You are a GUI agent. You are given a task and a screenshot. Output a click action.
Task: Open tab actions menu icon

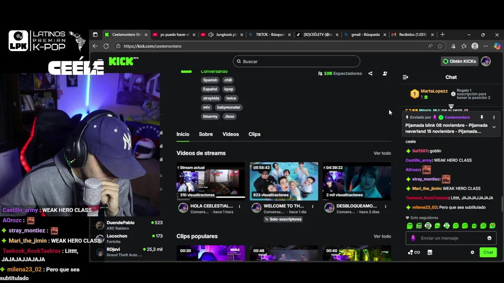coord(95,35)
